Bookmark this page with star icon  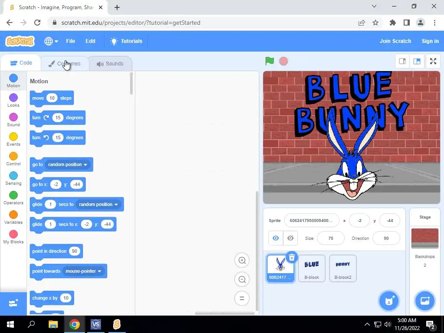coord(375,23)
